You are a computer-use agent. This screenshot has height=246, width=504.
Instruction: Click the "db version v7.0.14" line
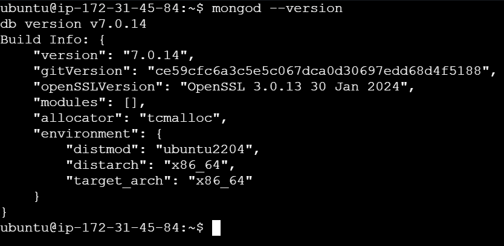pos(73,24)
